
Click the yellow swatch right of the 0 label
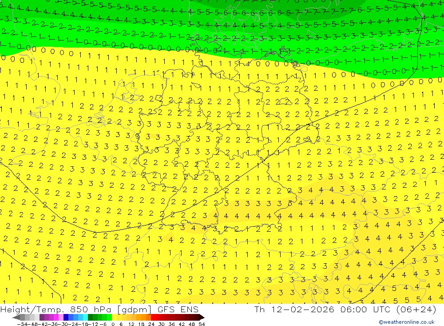114,317
